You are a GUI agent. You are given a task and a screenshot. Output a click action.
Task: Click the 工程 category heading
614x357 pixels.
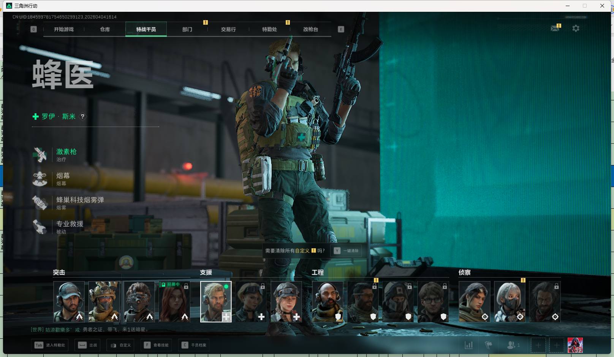pyautogui.click(x=318, y=273)
